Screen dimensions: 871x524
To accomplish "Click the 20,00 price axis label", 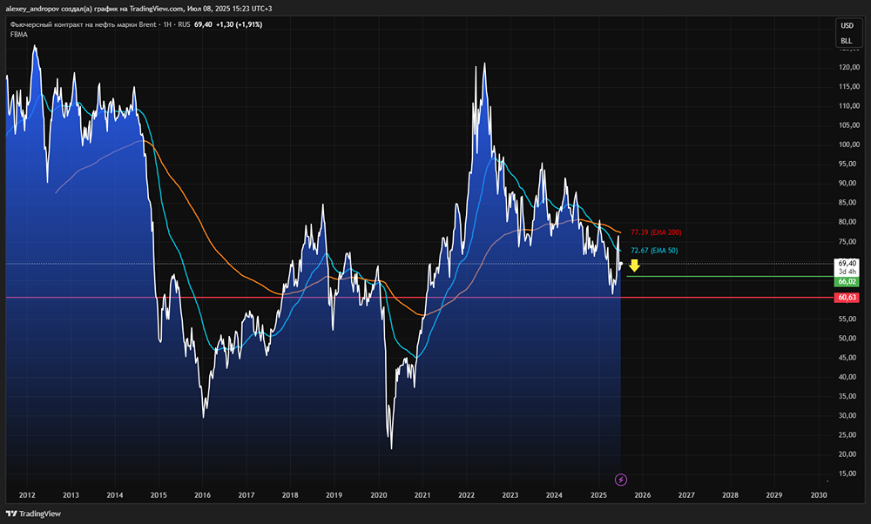I will (847, 454).
